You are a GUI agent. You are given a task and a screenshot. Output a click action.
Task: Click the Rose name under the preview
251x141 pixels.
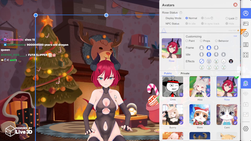(171, 61)
